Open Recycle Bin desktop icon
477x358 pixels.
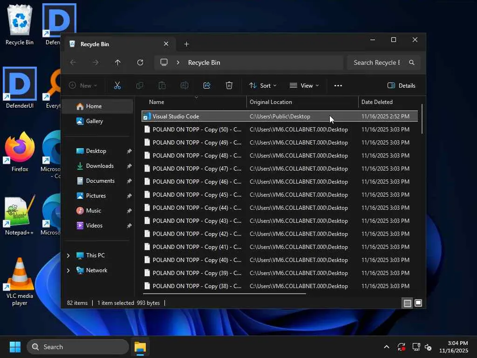(20, 25)
